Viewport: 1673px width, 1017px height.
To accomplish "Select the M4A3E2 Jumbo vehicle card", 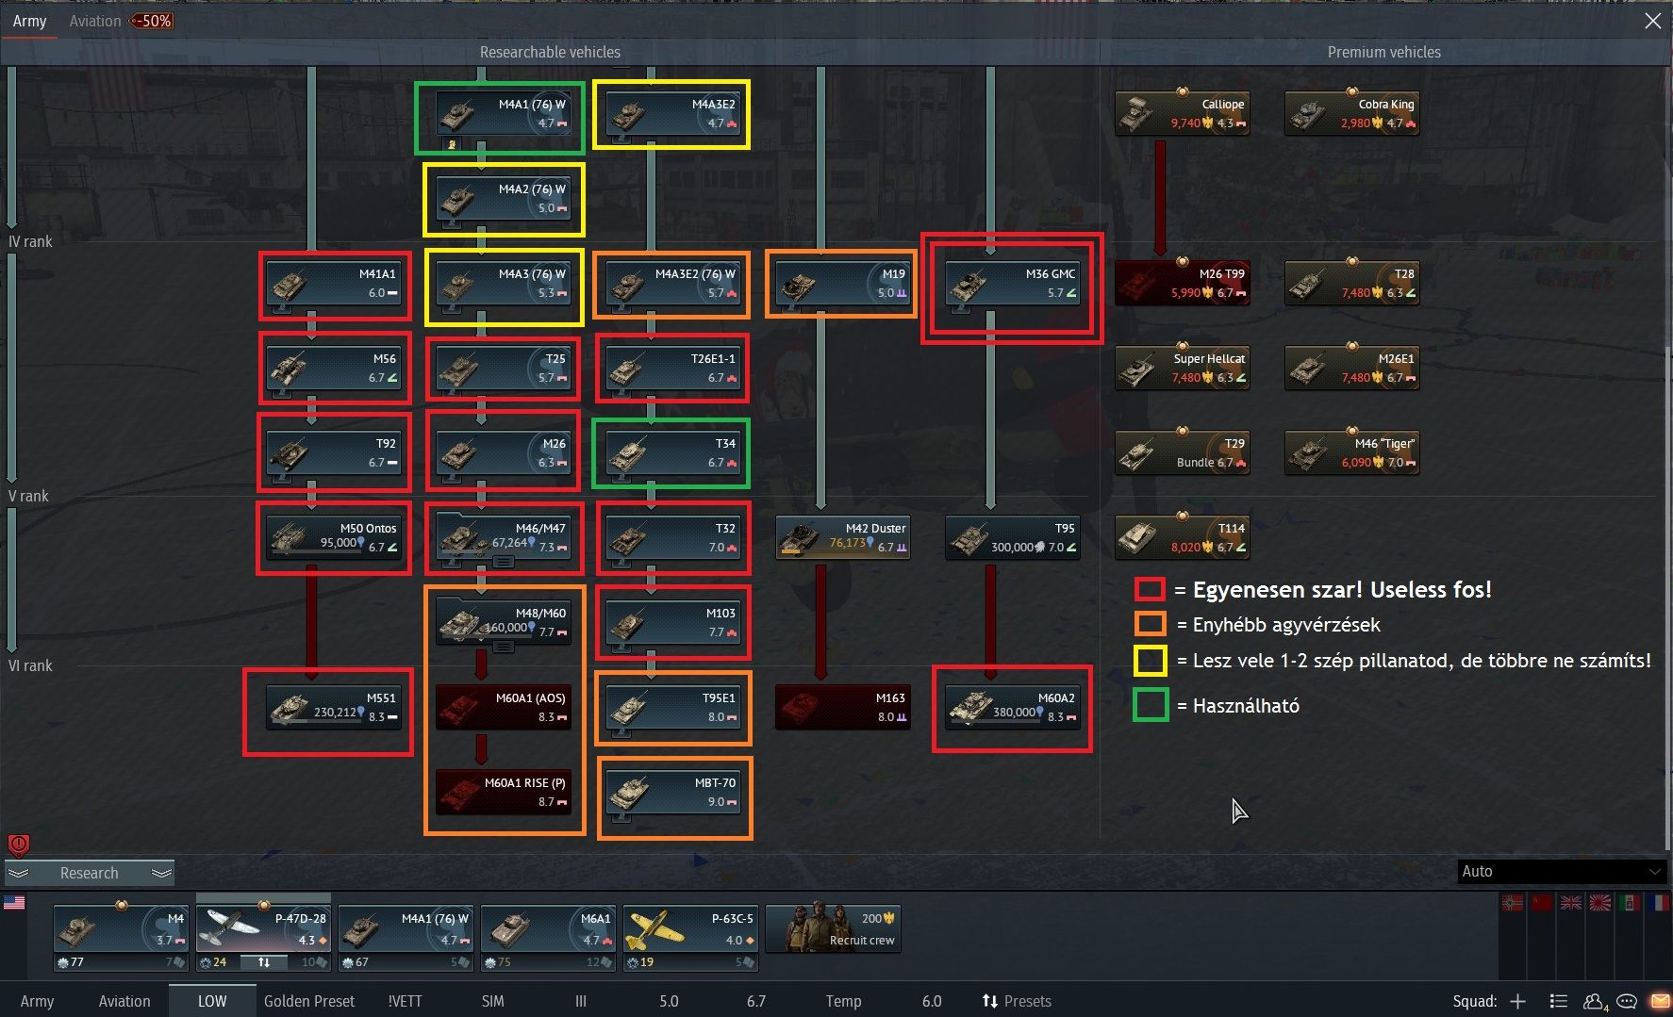I will point(671,114).
